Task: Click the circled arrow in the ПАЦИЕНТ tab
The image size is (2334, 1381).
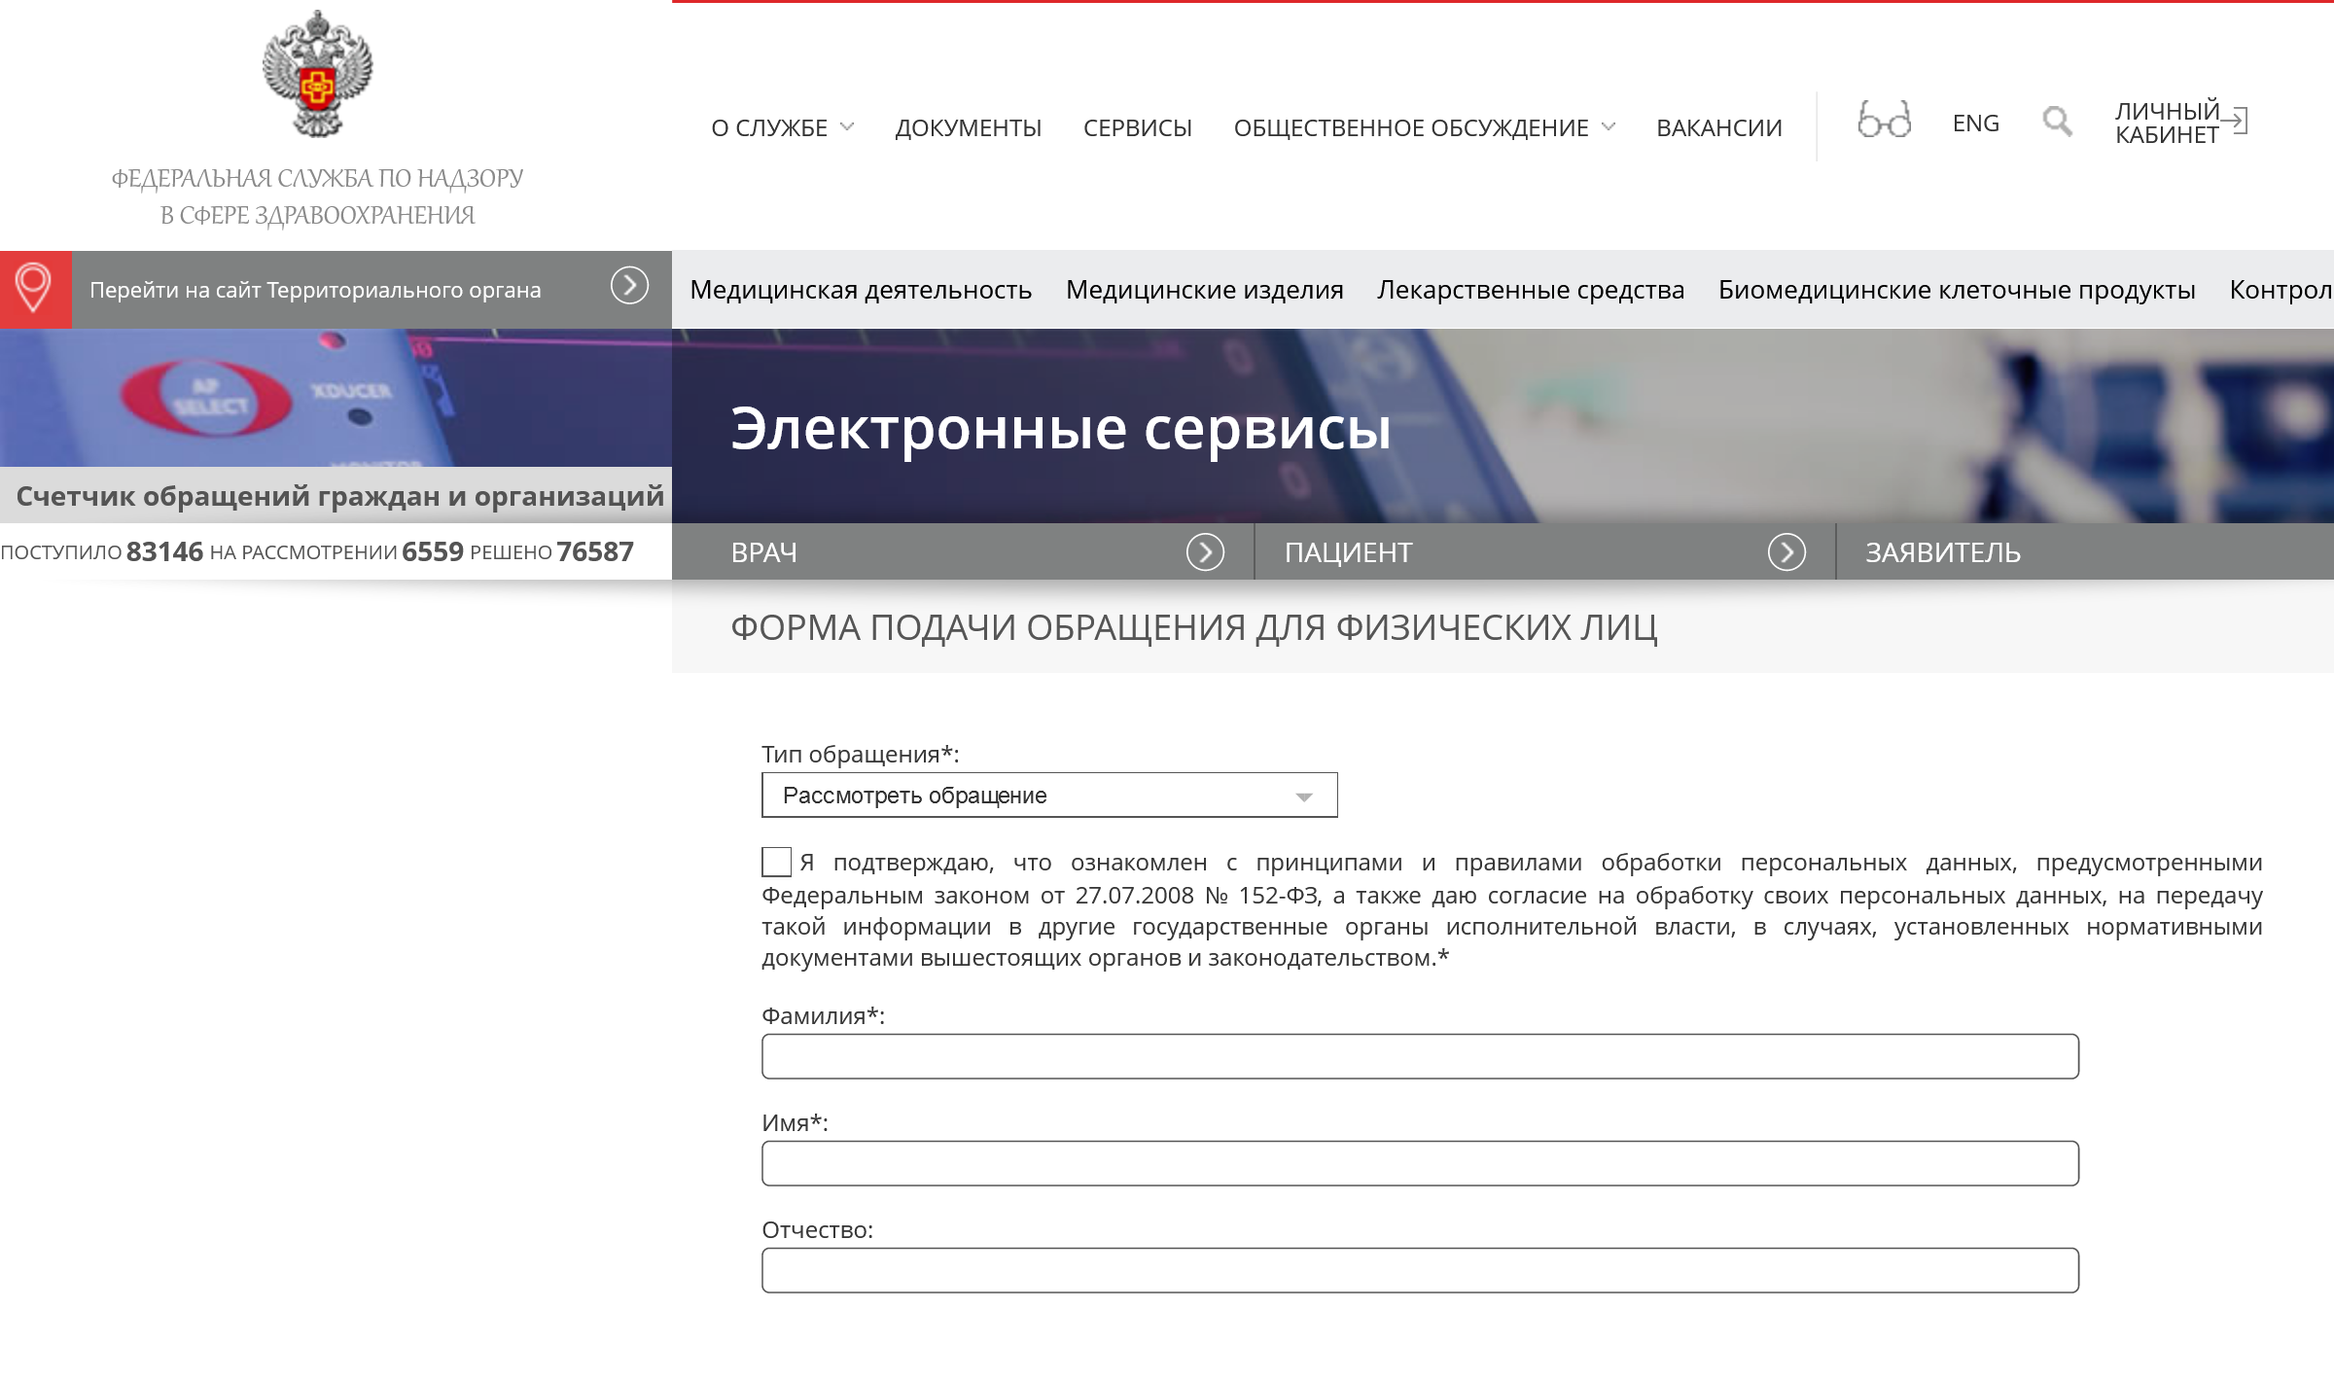Action: coord(1786,552)
